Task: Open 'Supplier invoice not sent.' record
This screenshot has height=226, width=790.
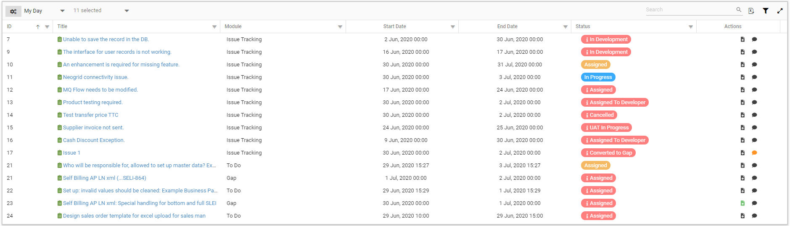Action: pyautogui.click(x=93, y=128)
